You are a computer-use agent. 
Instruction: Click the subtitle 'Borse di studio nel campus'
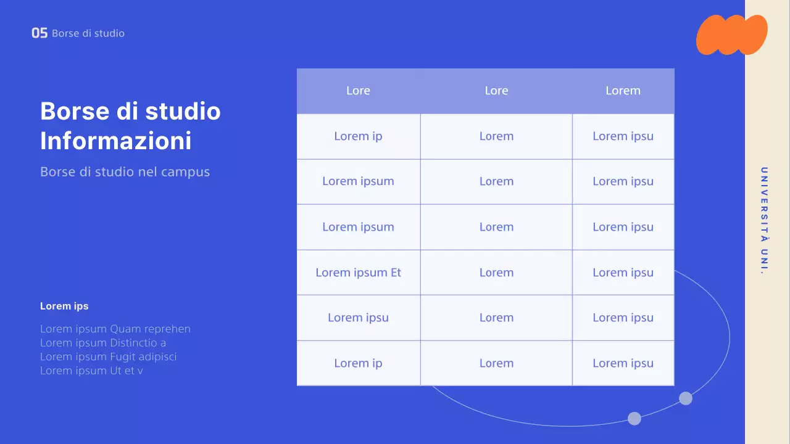(125, 171)
